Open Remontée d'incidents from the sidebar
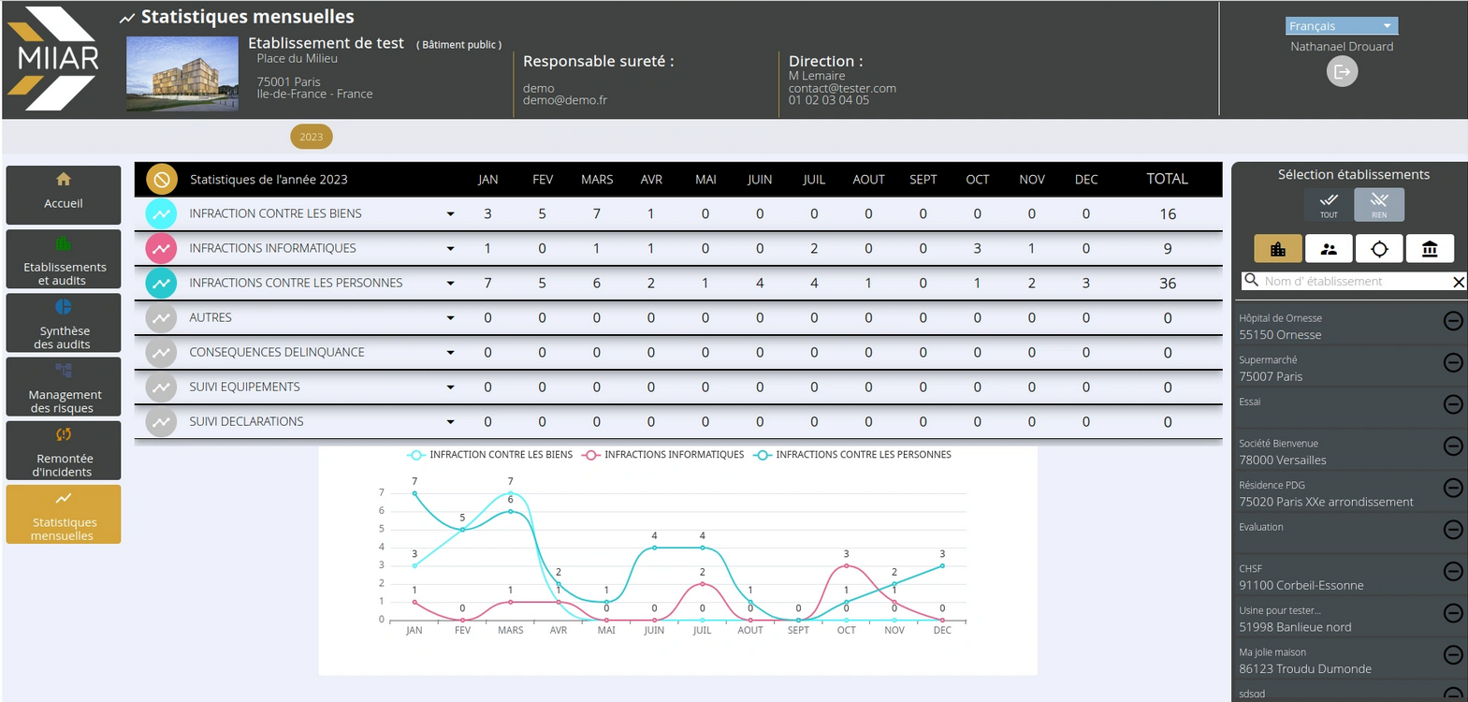Viewport: 1468px width, 702px height. coord(64,450)
